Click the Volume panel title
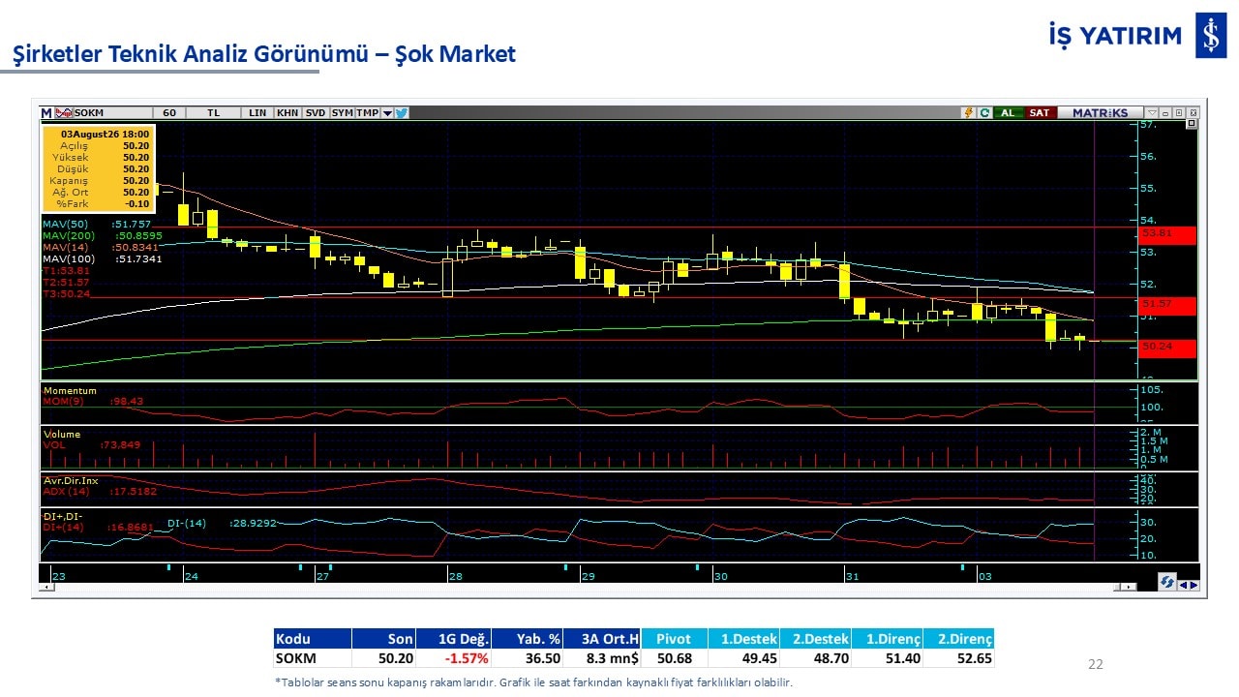The image size is (1239, 697). click(62, 435)
